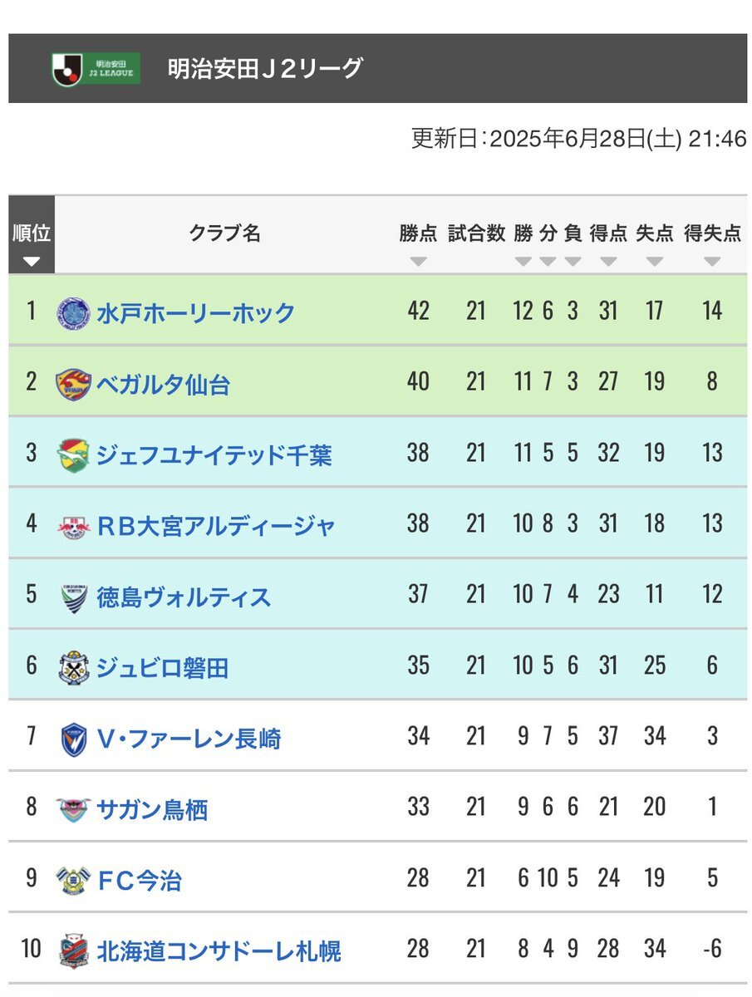
Task: Click the JEF United Chiba club crest
Action: 73,455
